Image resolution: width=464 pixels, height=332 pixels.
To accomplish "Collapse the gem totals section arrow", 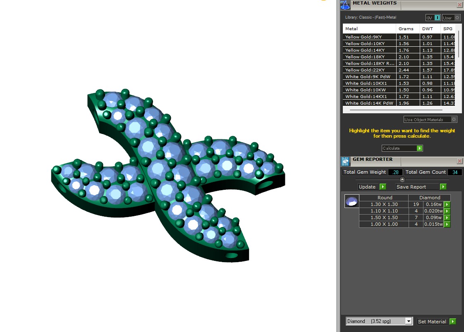I will coord(402,179).
